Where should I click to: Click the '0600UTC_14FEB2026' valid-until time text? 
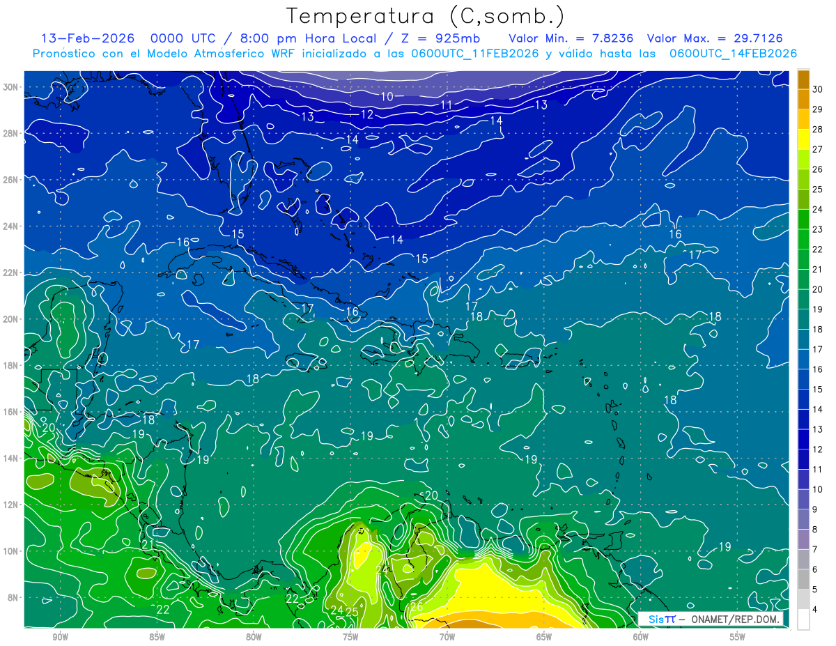(x=733, y=54)
